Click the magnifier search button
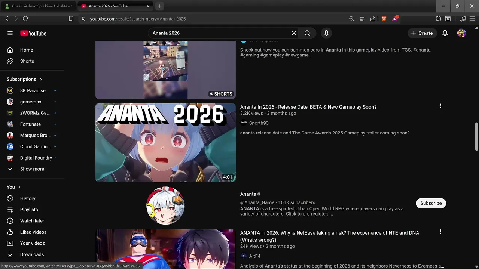The height and width of the screenshot is (269, 479). pyautogui.click(x=307, y=33)
